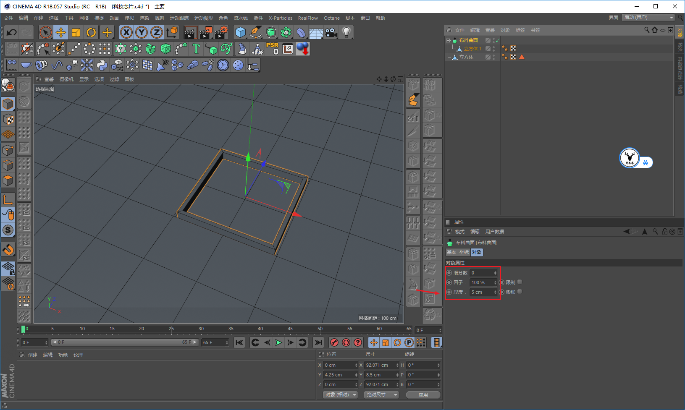685x410 pixels.
Task: Click the PSR reset icon
Action: [272, 49]
